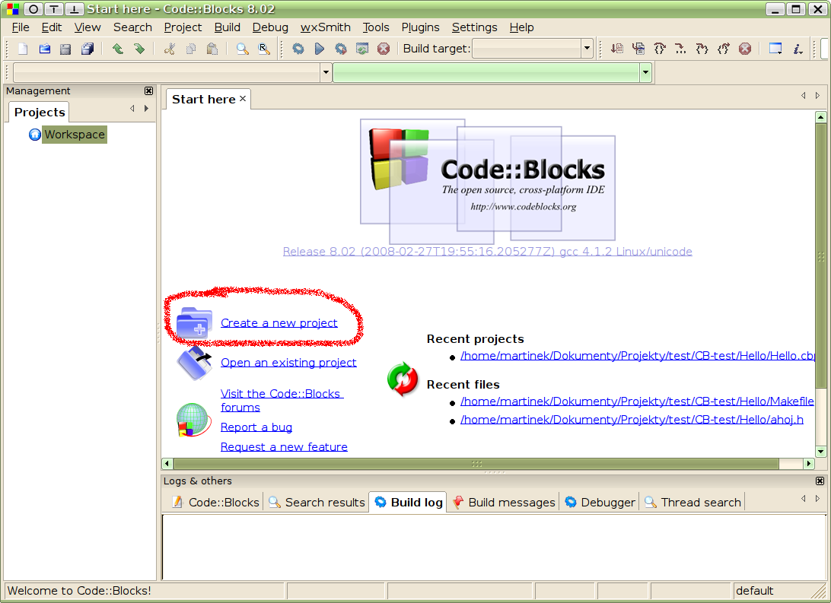This screenshot has height=603, width=831.
Task: Click Visit the Code::Blocks forums link
Action: pyautogui.click(x=282, y=401)
